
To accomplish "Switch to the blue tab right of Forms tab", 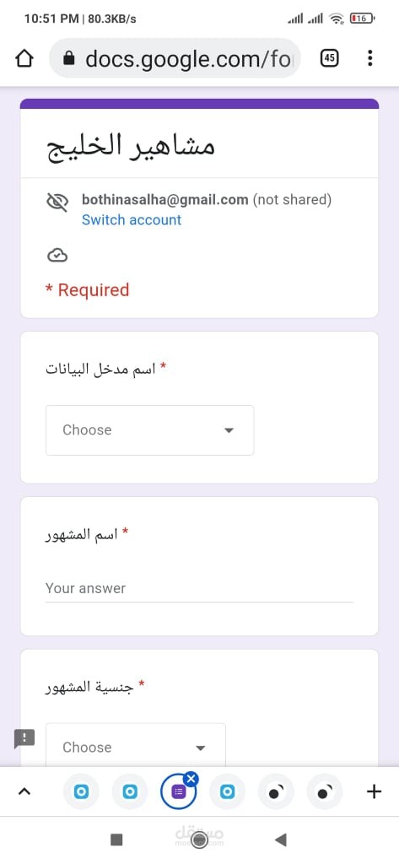I will pyautogui.click(x=227, y=791).
